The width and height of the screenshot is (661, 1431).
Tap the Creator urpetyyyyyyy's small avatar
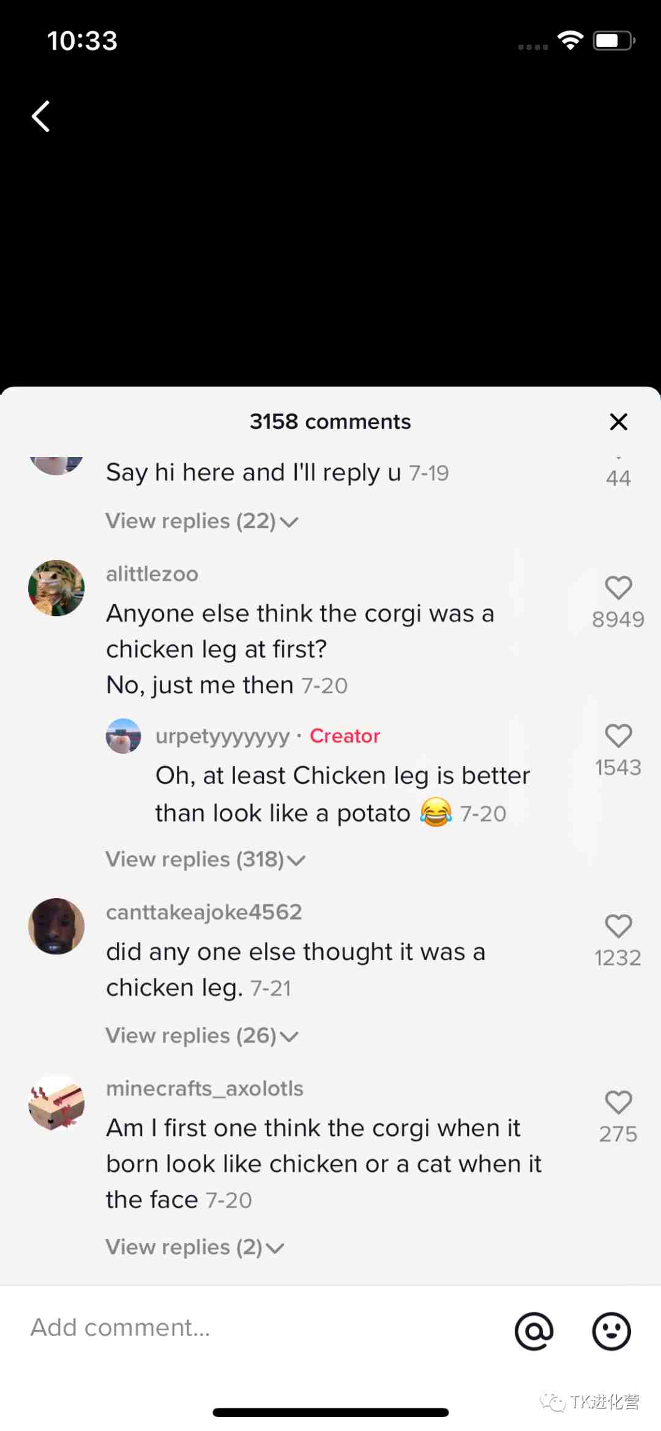[x=124, y=736]
